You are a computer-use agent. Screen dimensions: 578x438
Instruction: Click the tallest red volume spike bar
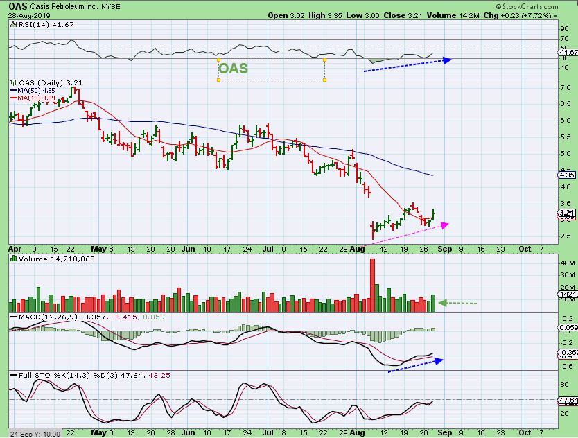tap(372, 285)
